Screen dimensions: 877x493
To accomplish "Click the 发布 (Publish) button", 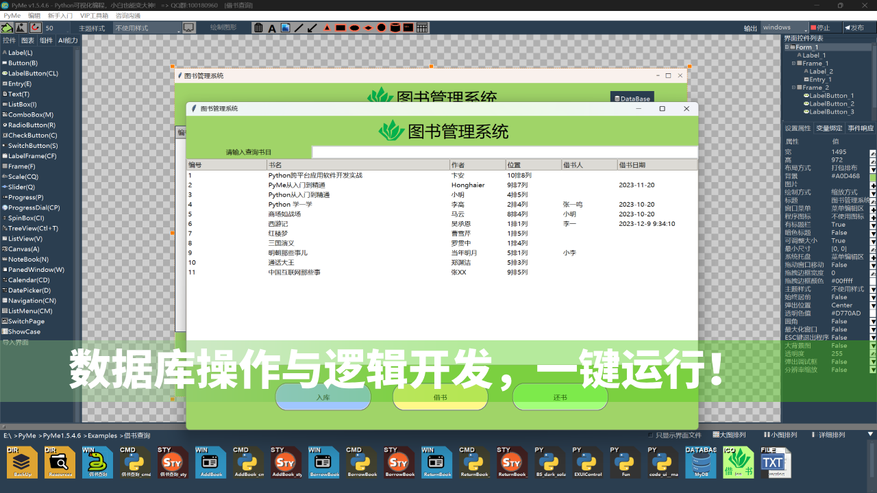I will [x=855, y=27].
